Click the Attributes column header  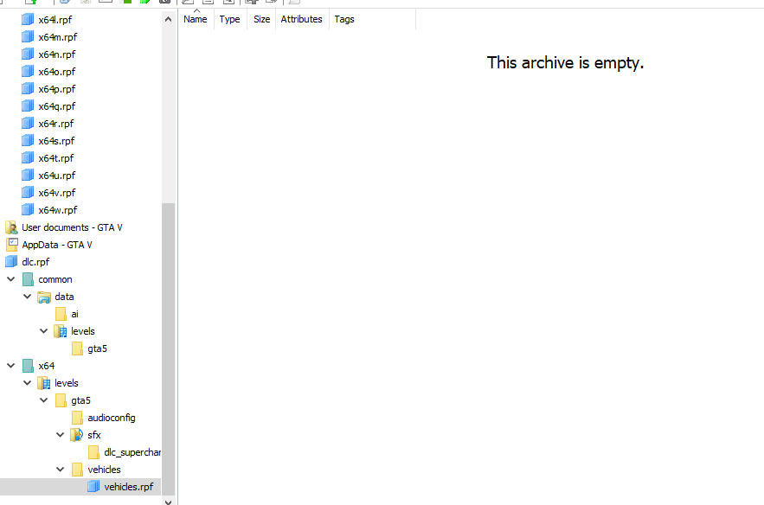coord(301,19)
